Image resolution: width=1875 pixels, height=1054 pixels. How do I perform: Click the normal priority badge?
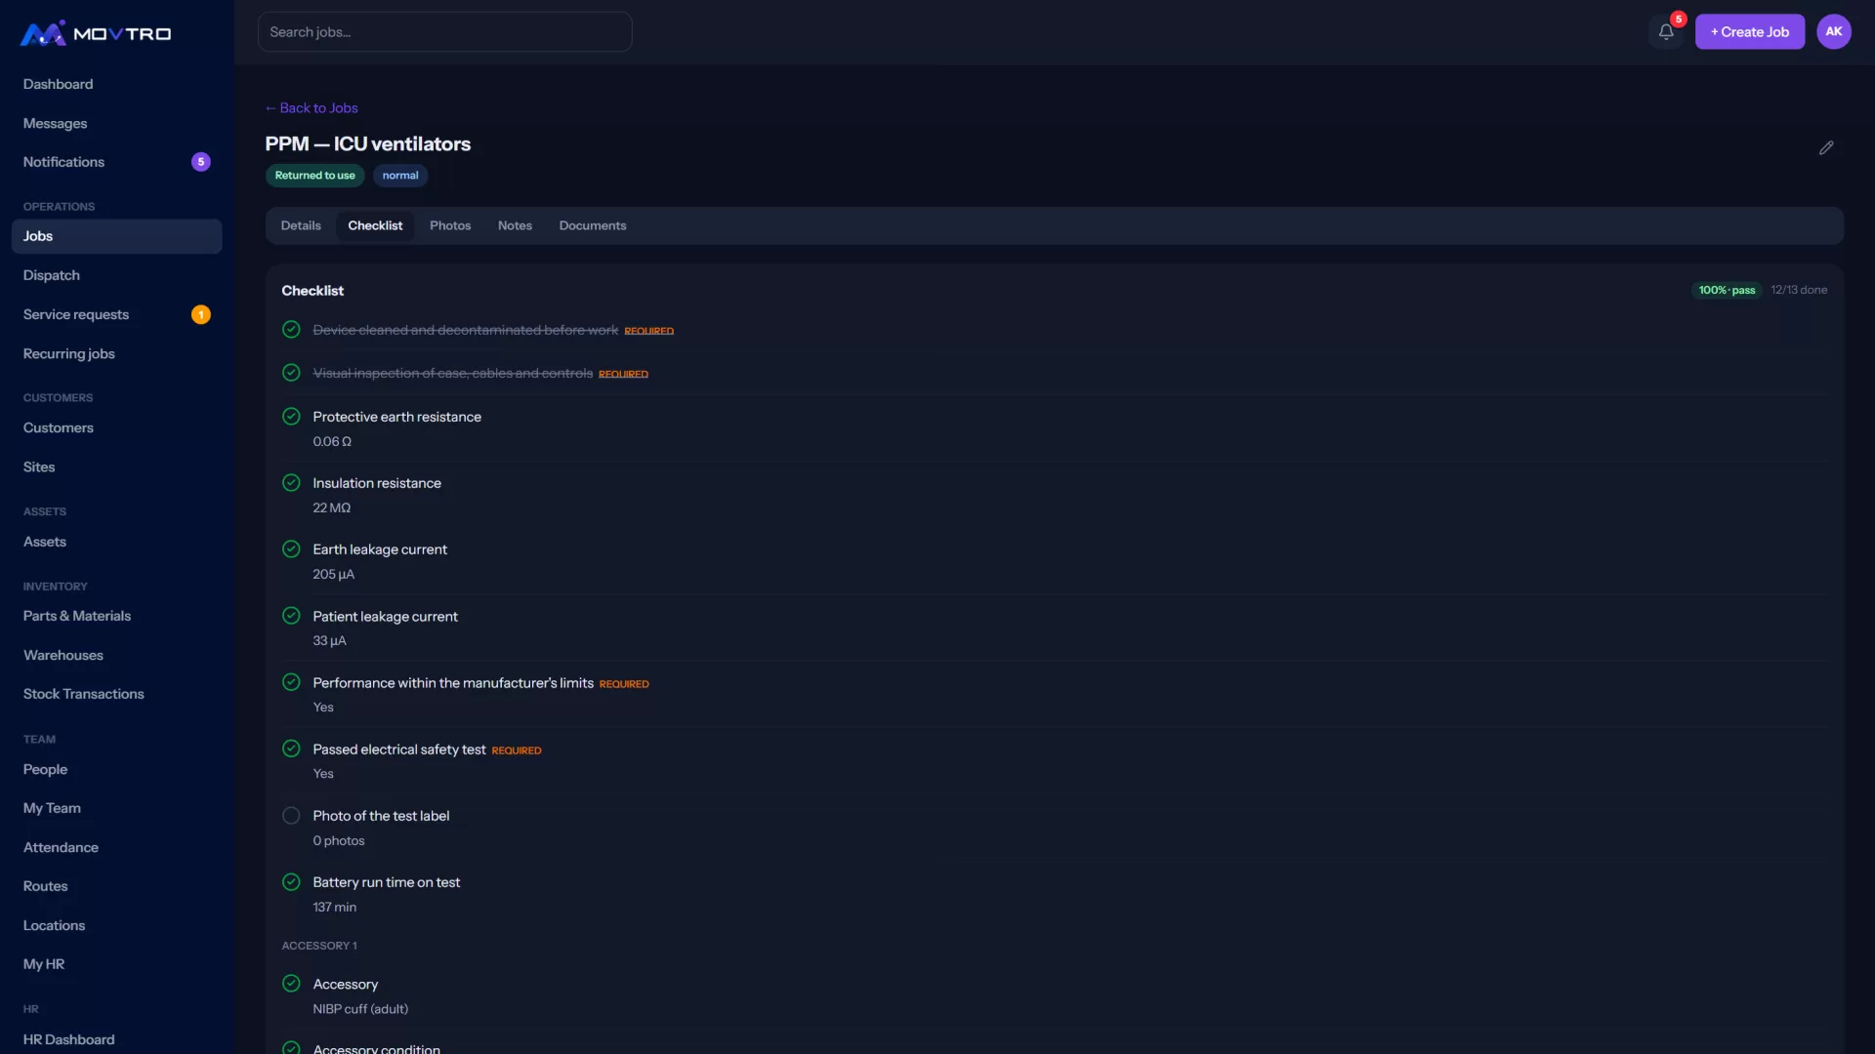[x=400, y=176]
